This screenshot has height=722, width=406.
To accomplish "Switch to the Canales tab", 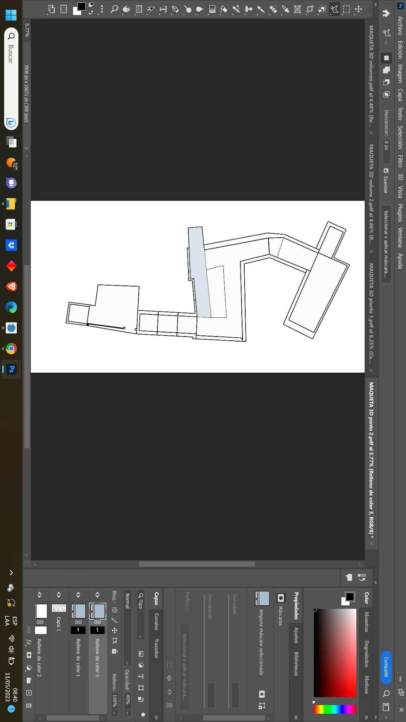I will [156, 622].
